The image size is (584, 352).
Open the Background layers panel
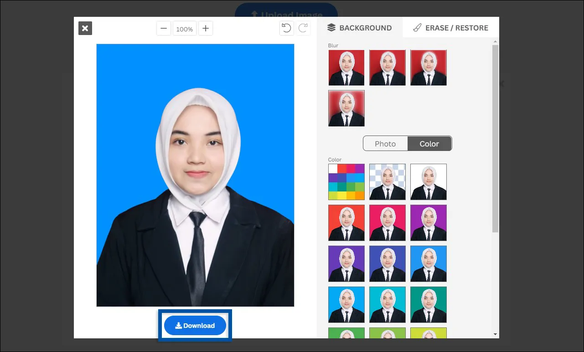[359, 28]
